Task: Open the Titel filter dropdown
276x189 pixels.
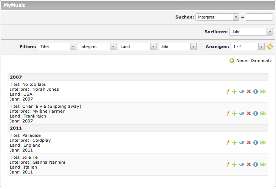Action: (57, 46)
